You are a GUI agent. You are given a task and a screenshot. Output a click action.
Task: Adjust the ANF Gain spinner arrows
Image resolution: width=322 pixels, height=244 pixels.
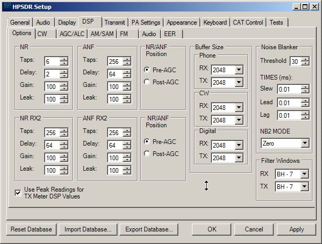[127, 86]
